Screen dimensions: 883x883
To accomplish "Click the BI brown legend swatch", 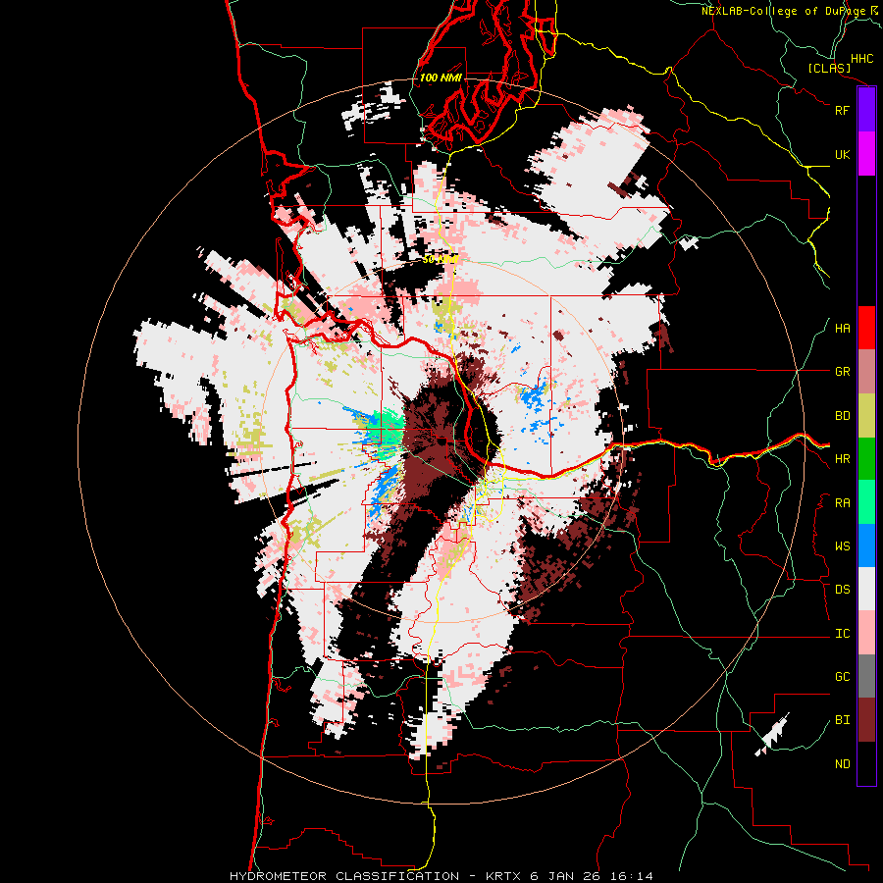I will coord(866,720).
